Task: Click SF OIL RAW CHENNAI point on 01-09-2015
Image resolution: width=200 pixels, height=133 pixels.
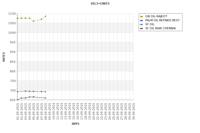Action: pyautogui.click(x=18, y=100)
